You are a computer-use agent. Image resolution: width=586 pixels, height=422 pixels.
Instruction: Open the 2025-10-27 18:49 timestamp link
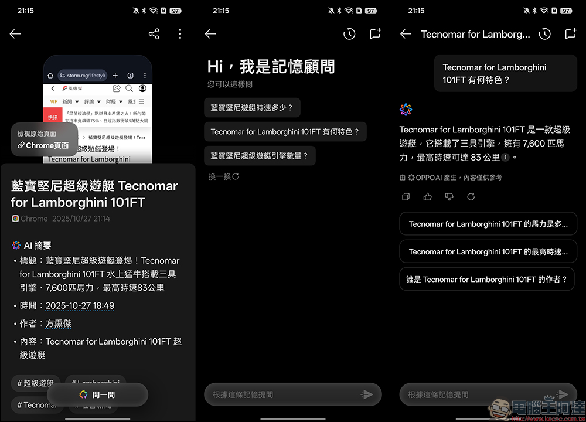(x=80, y=305)
